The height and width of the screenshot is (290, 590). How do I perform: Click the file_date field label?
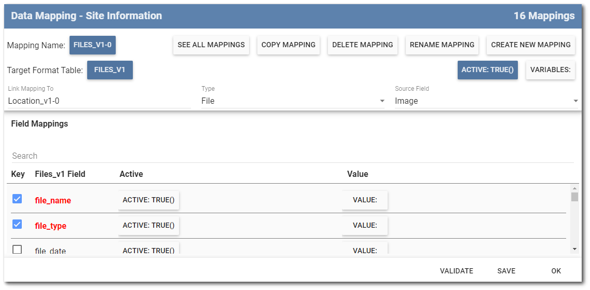50,251
